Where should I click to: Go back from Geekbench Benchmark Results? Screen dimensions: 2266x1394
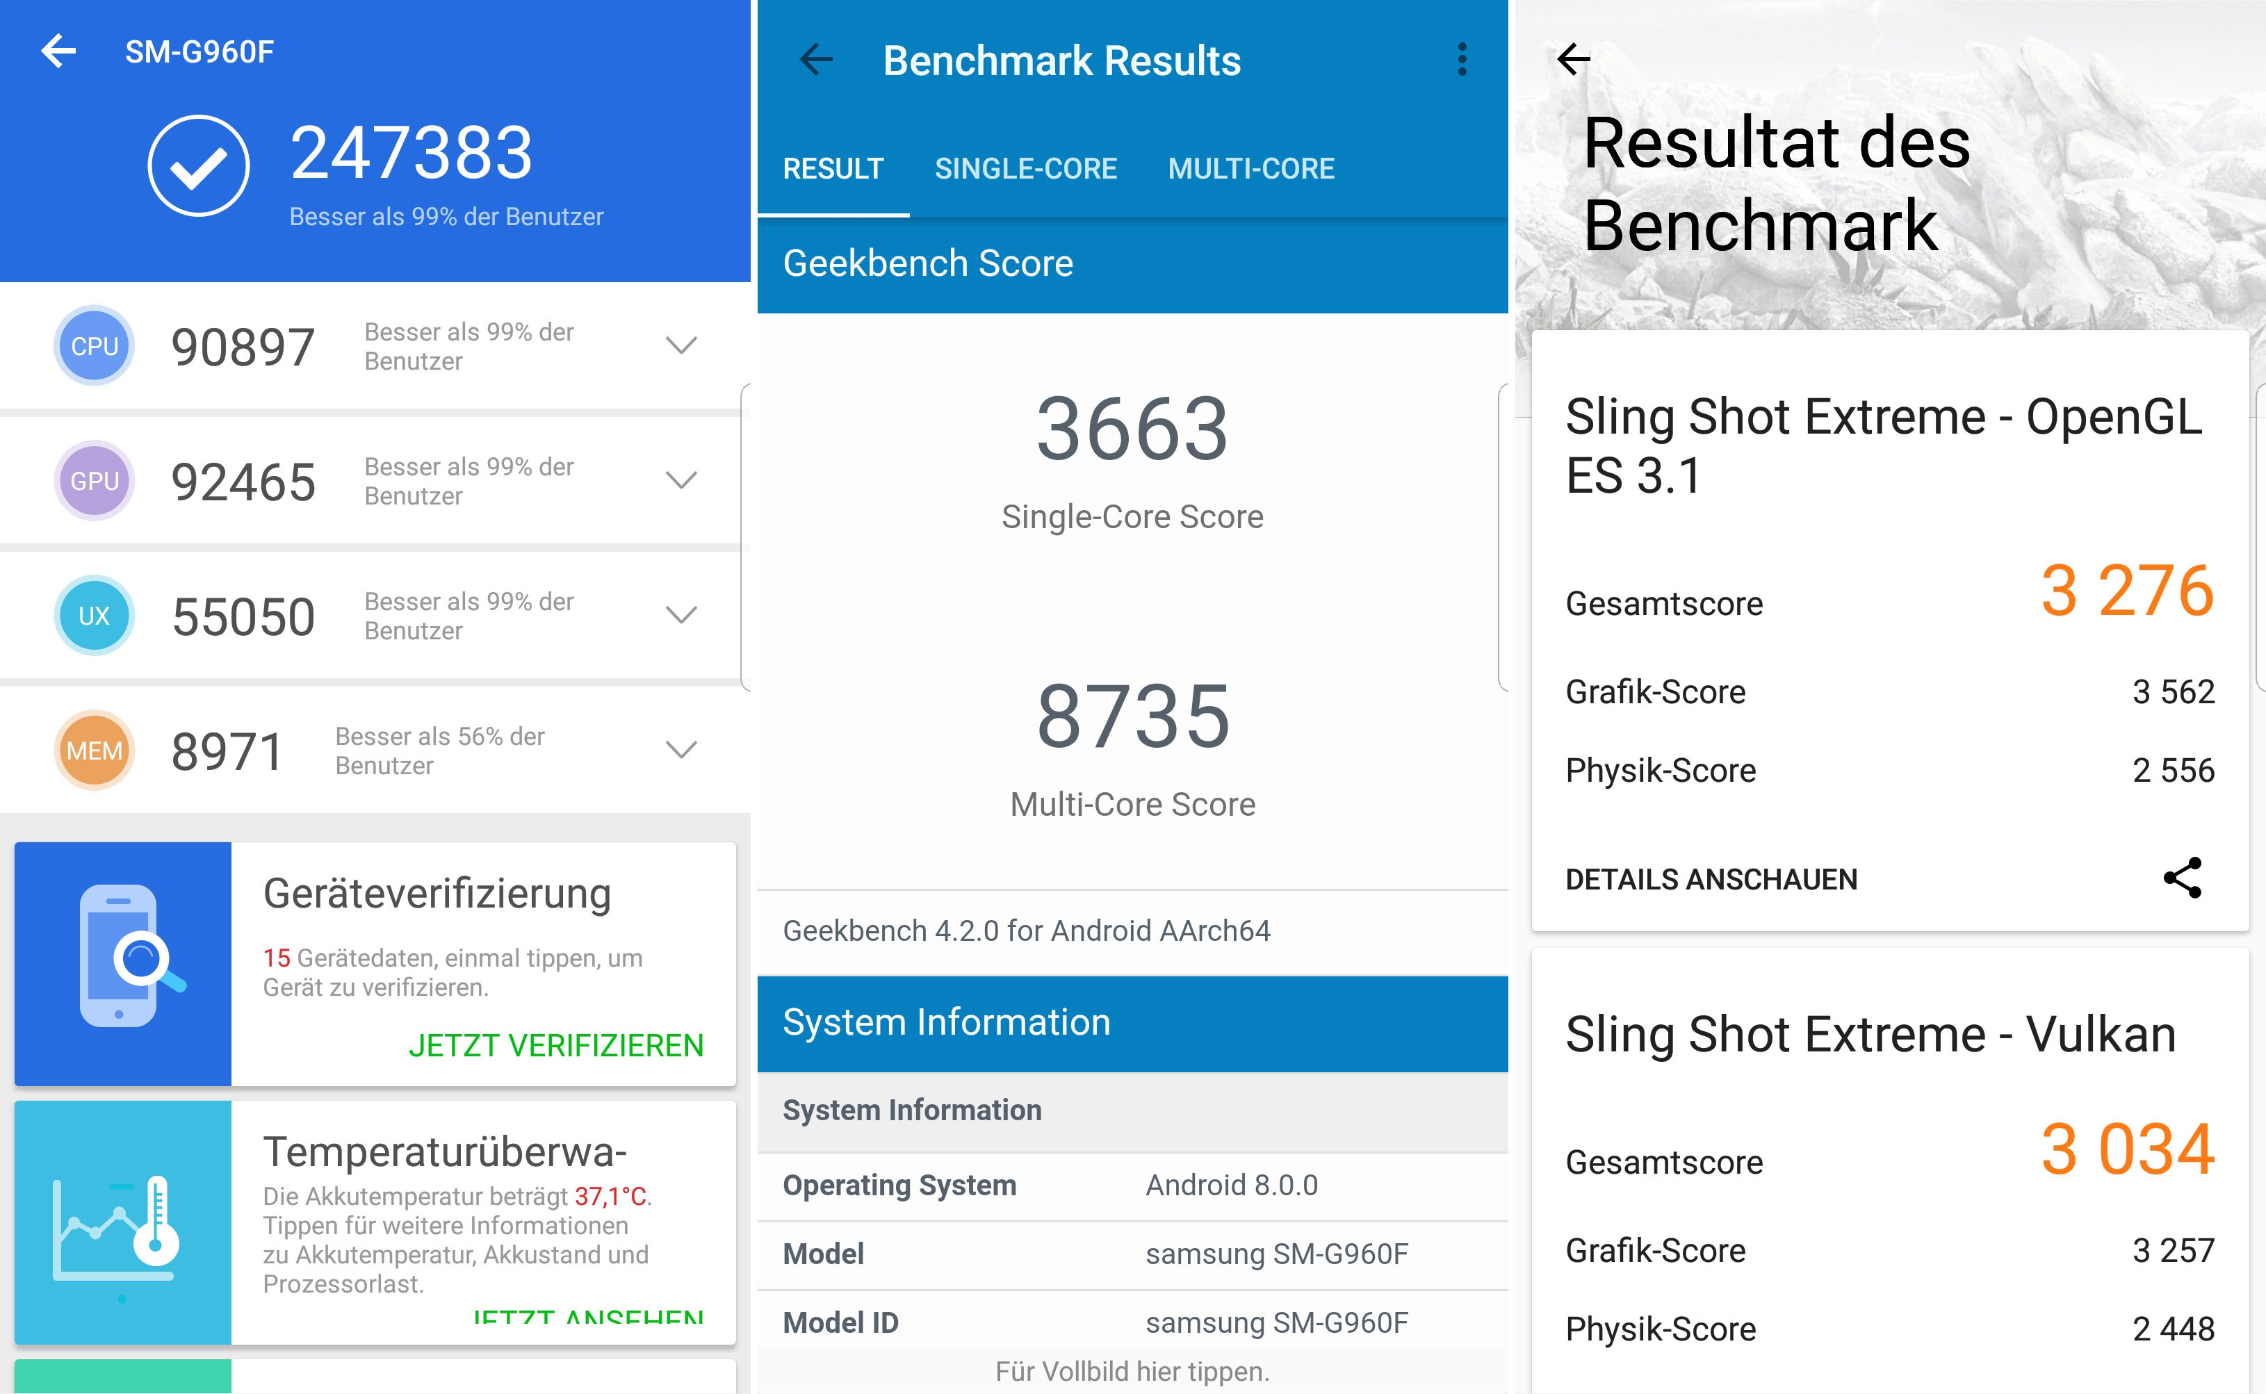pyautogui.click(x=816, y=60)
